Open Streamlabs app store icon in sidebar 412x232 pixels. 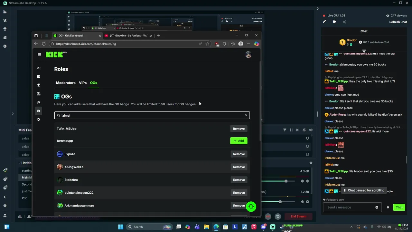[x=5, y=29]
